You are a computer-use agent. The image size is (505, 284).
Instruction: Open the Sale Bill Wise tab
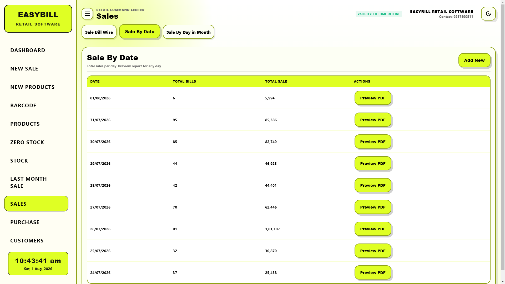tap(99, 32)
